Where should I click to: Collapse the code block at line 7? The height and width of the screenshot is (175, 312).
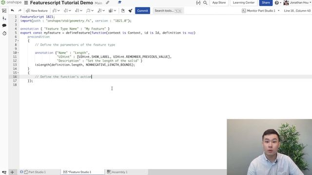coord(18,41)
